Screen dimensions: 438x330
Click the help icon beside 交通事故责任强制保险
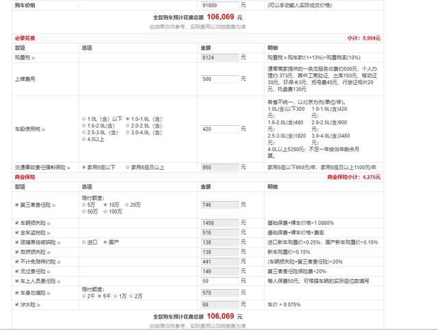coord(68,168)
